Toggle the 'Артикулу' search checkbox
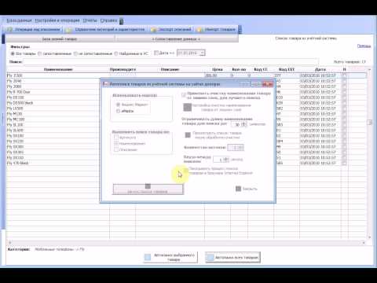 tap(116, 138)
